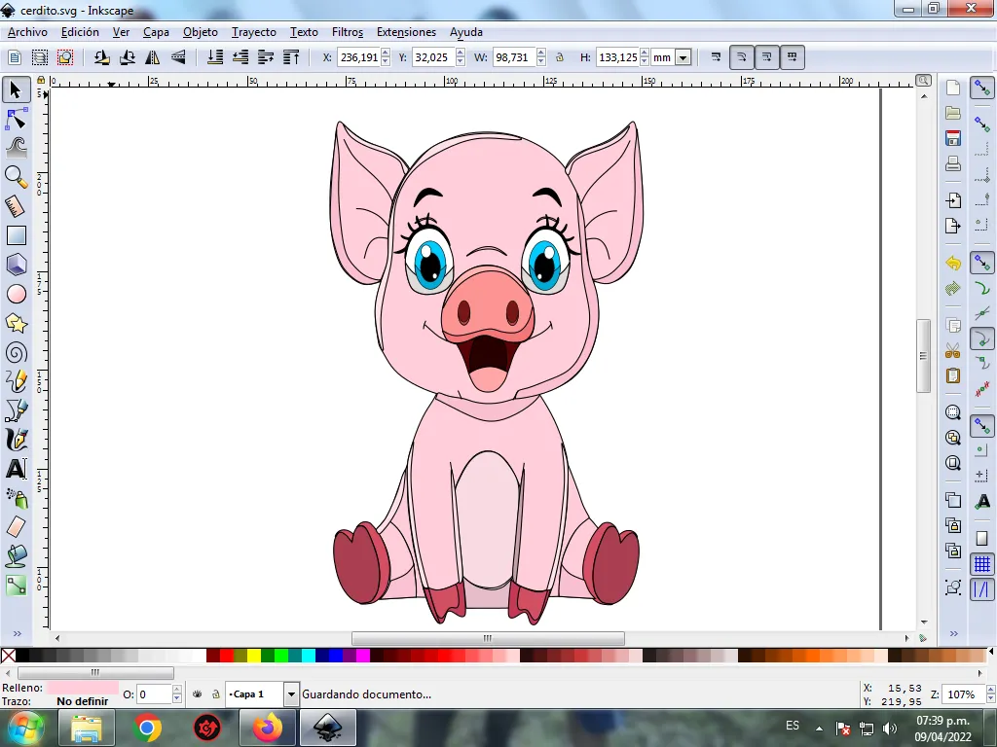Choose the Pencil freehand tool

(16, 381)
